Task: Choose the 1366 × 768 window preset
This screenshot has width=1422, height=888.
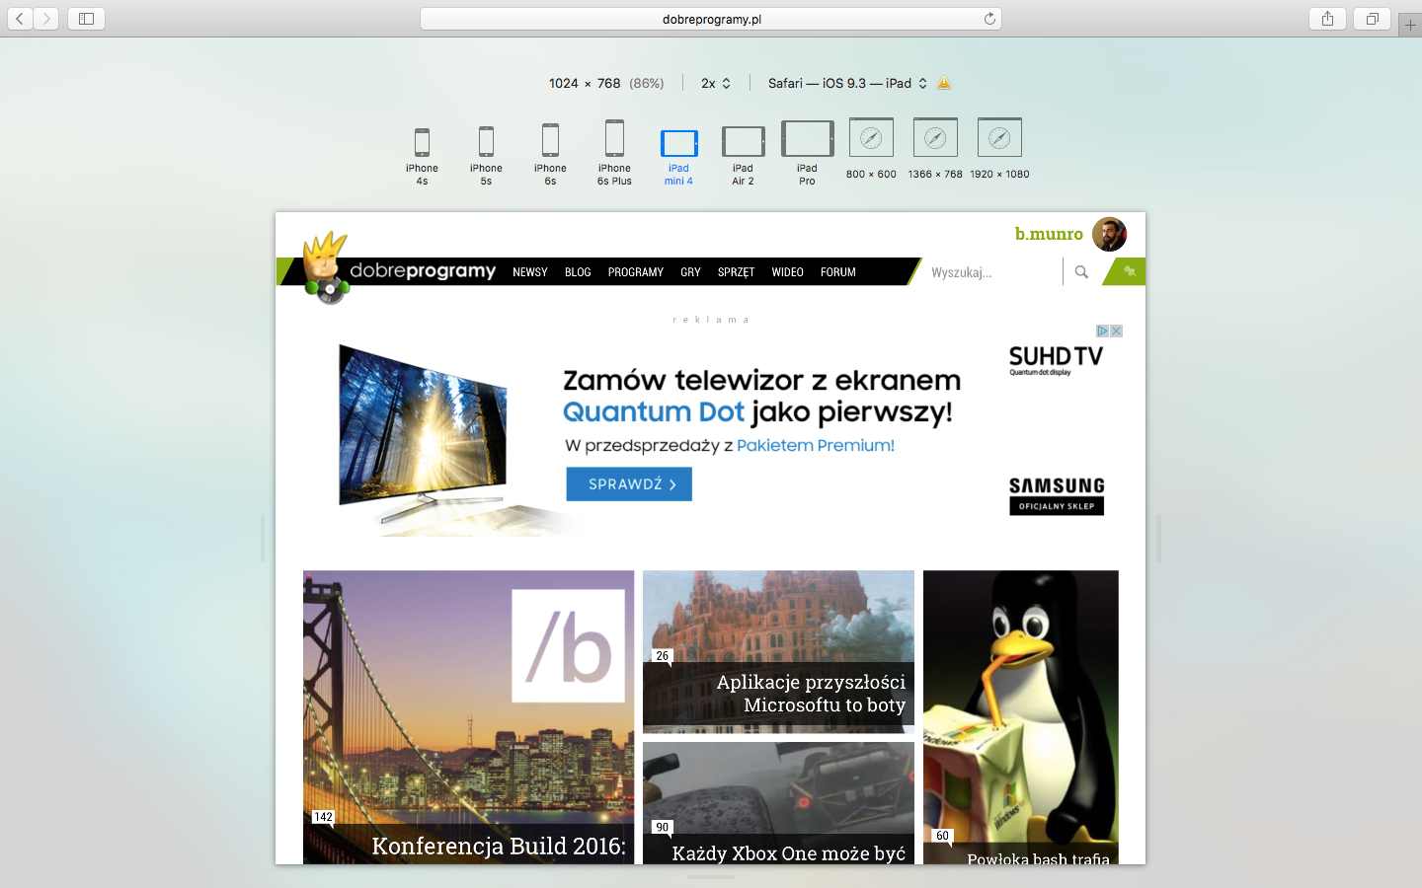Action: (935, 149)
